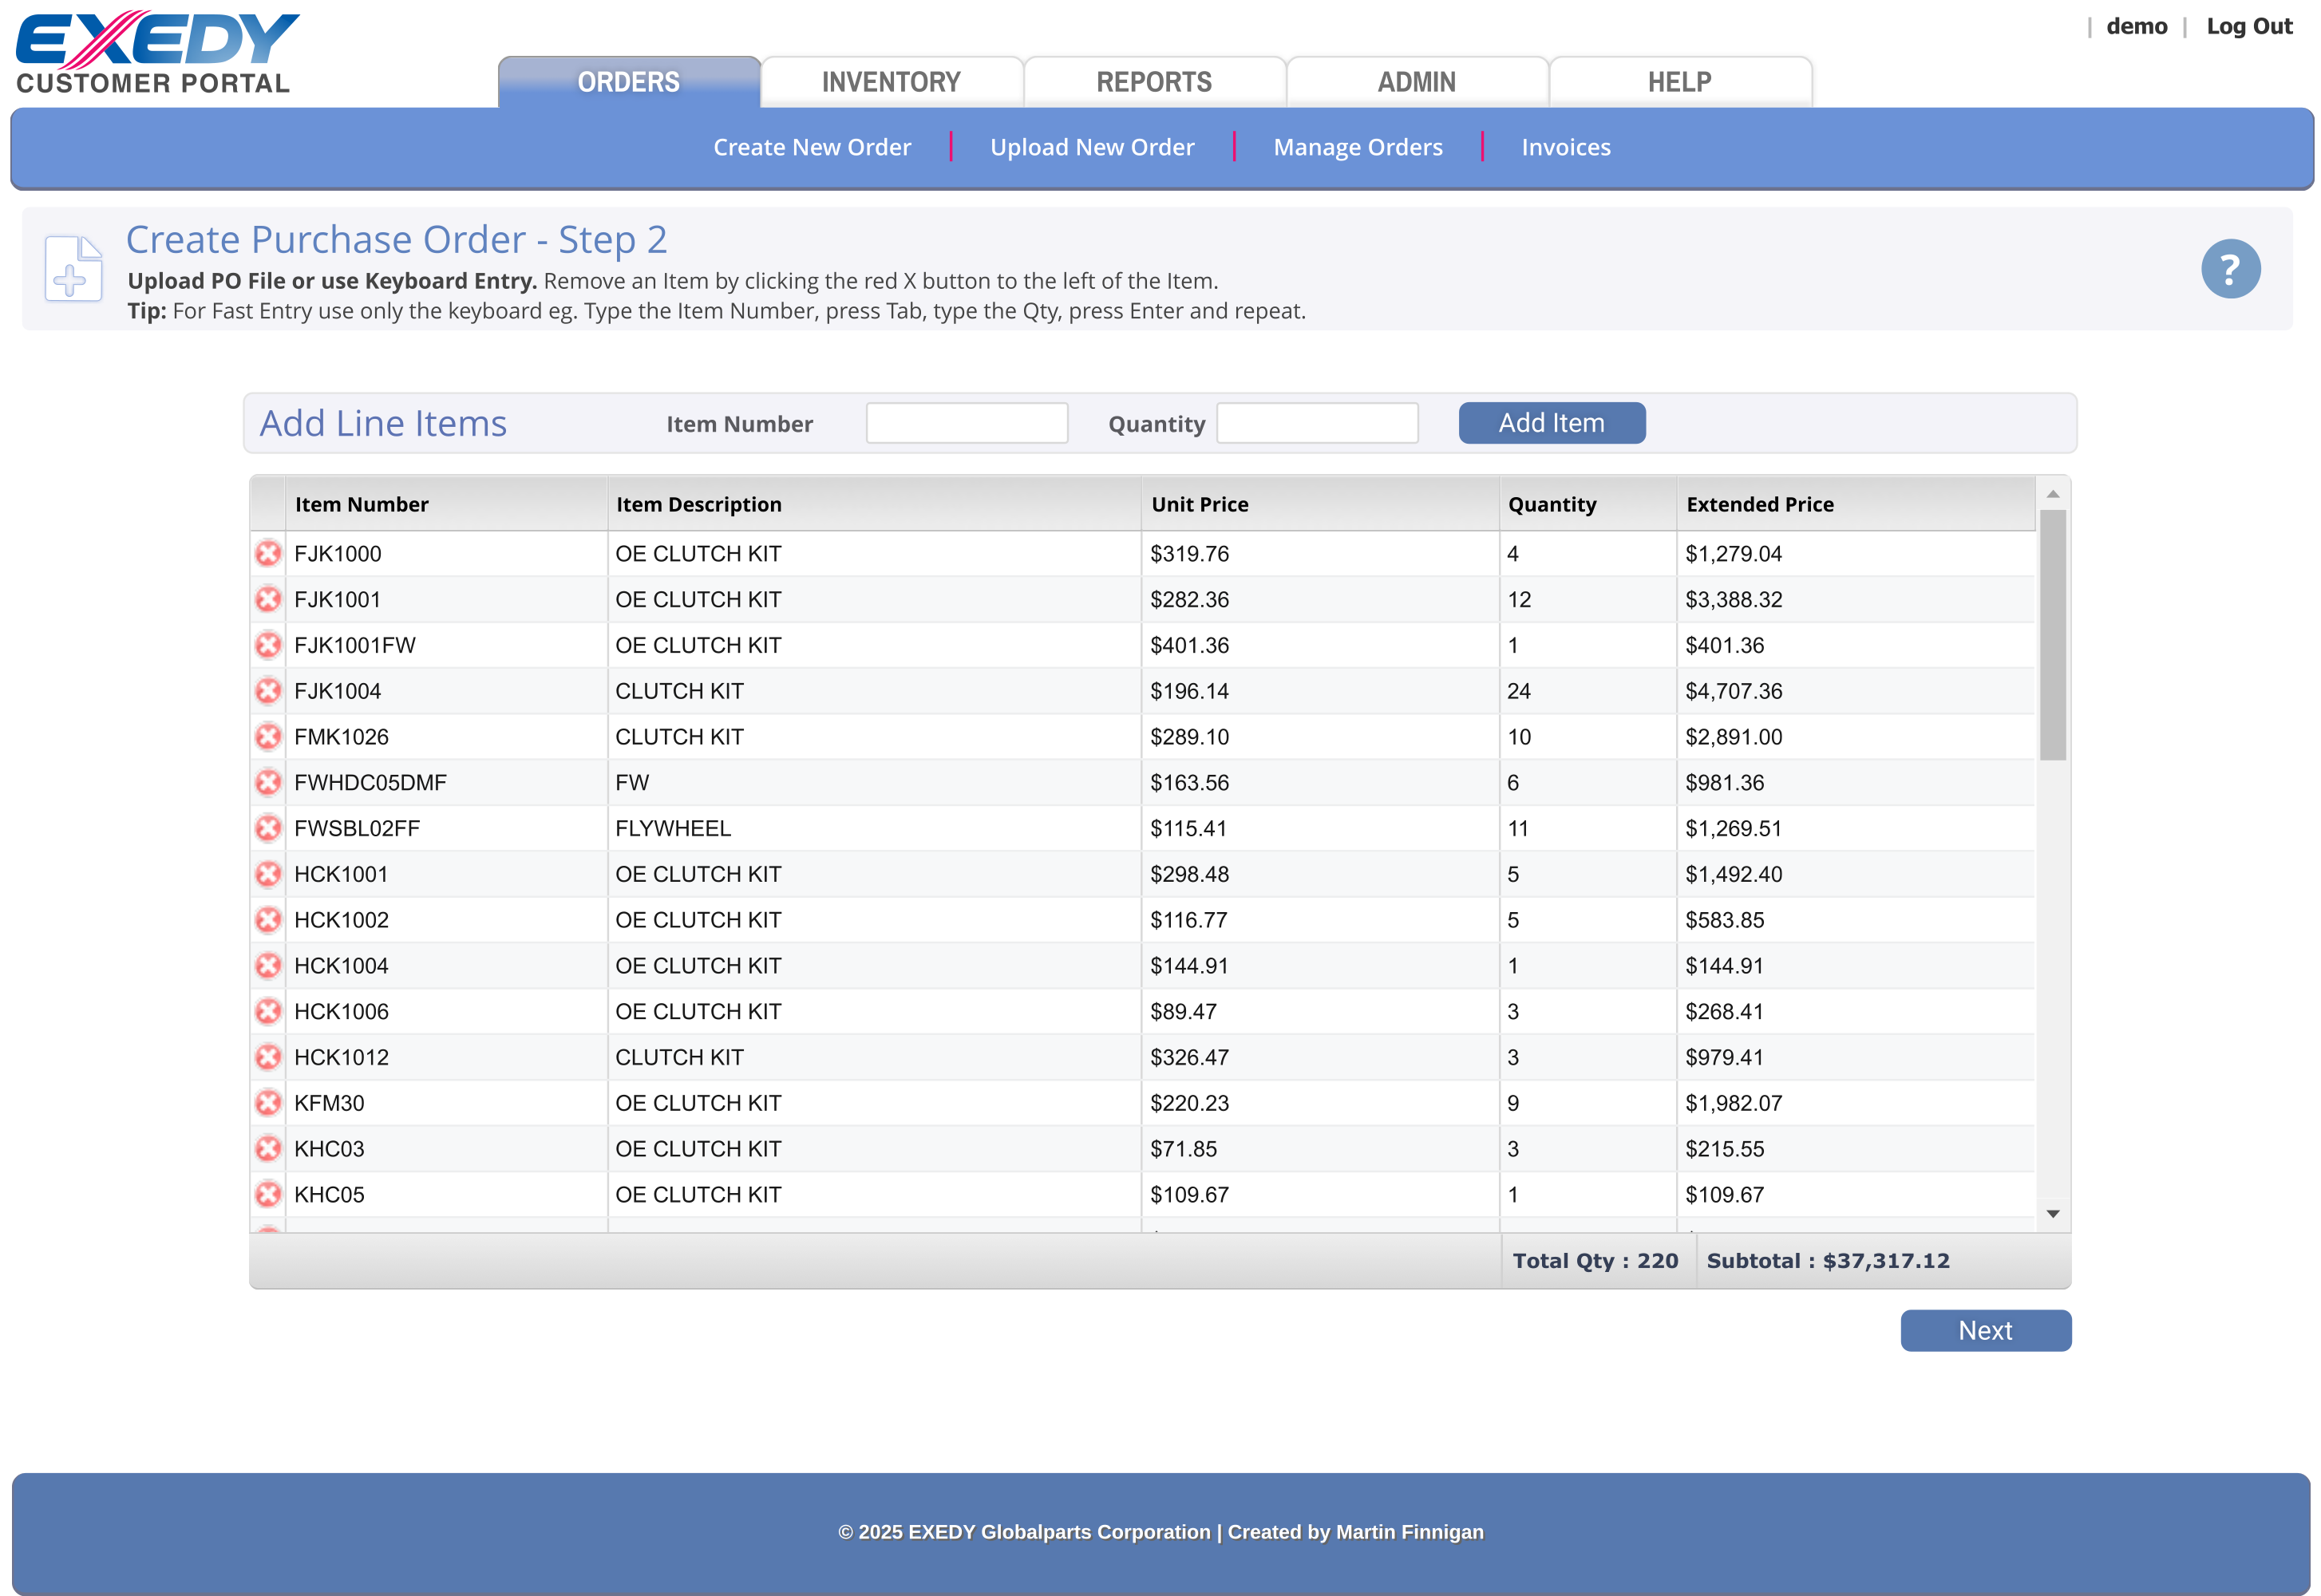Proceed with the Next button
Viewport: 2321px width, 1596px height.
click(1985, 1330)
